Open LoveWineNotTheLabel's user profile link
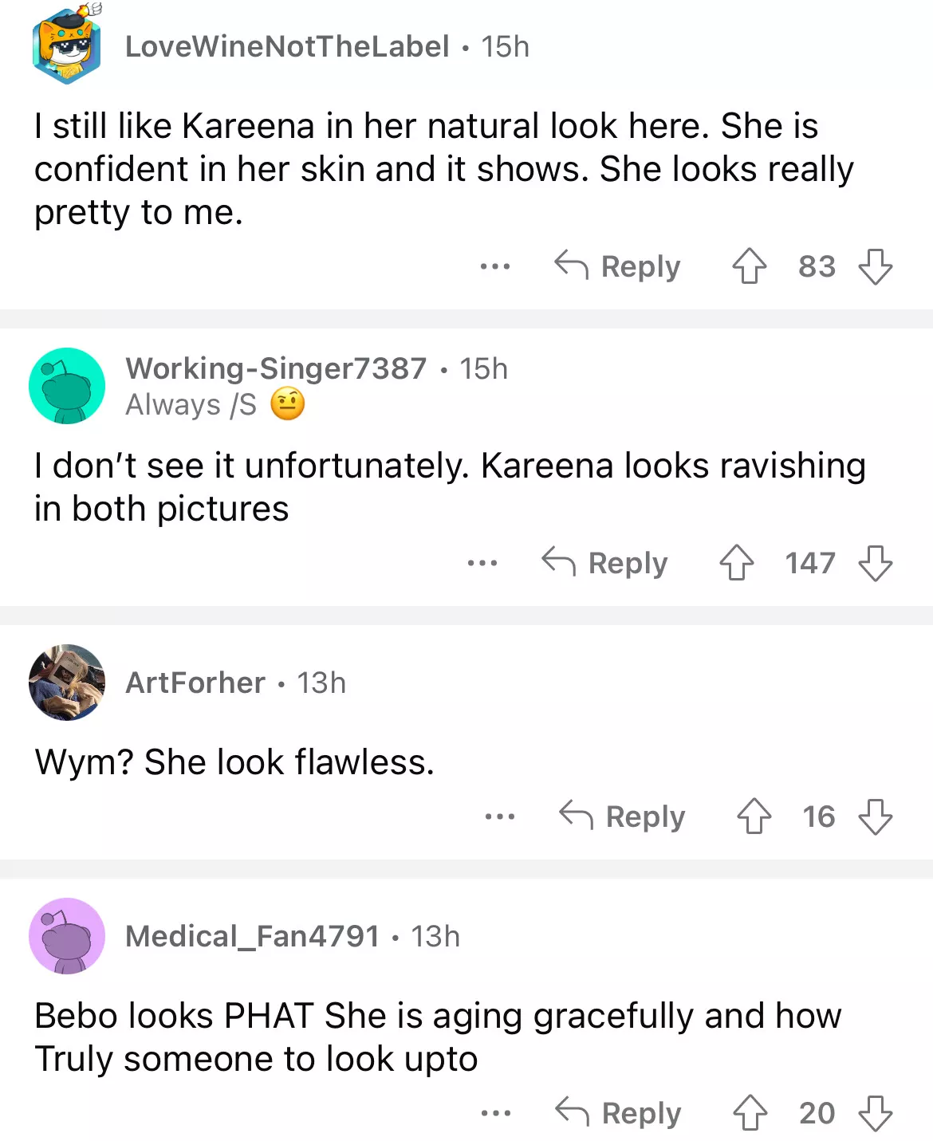This screenshot has width=933, height=1141. (287, 46)
